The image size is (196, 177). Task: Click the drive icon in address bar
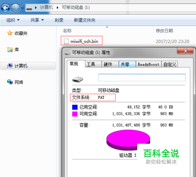click(x=29, y=9)
